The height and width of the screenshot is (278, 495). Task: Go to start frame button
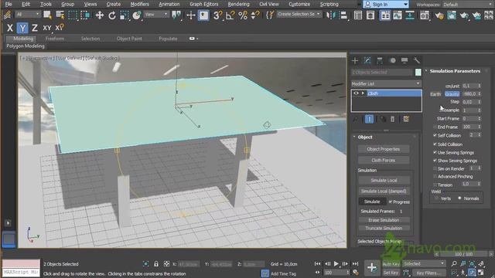coord(318,263)
